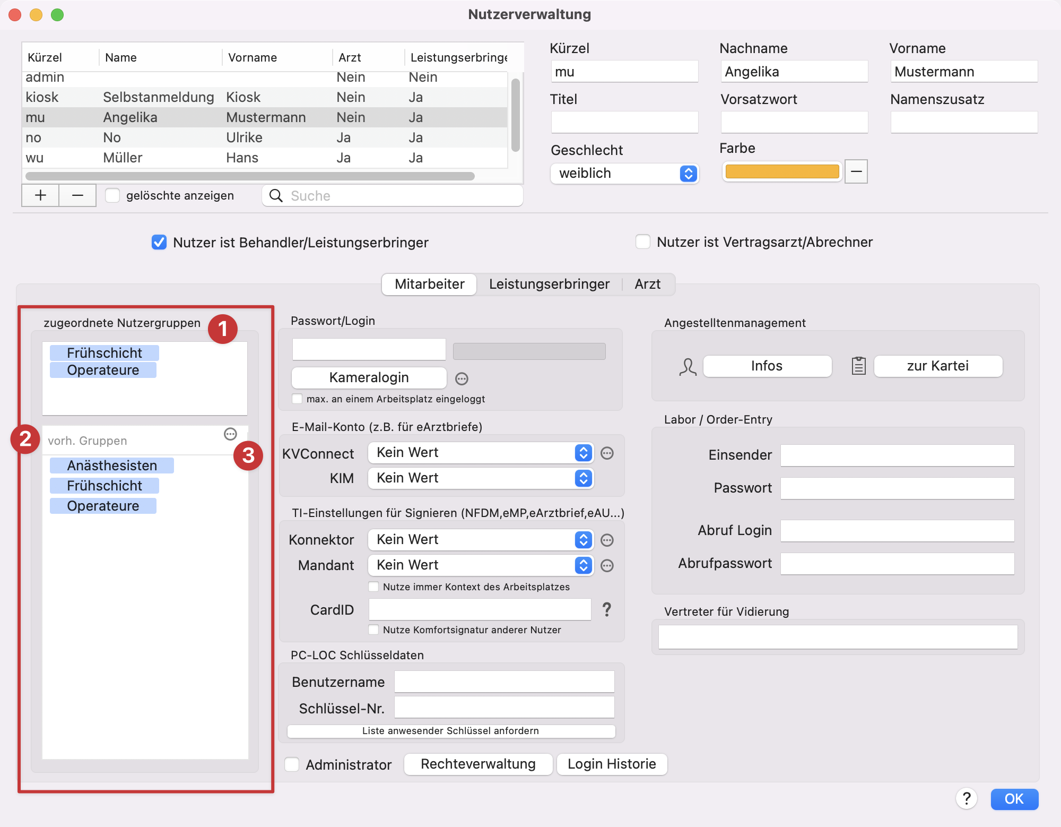Click the Nachname input field
Screen dimensions: 1061x827
[794, 71]
